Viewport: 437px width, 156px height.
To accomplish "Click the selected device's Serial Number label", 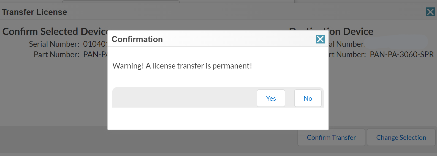I will pos(54,44).
